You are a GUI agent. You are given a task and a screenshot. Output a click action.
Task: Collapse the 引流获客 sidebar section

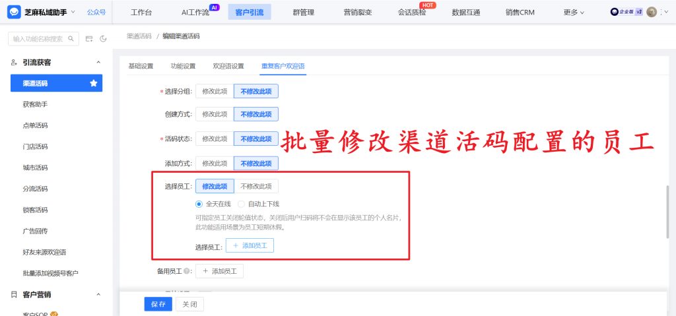[x=98, y=63]
